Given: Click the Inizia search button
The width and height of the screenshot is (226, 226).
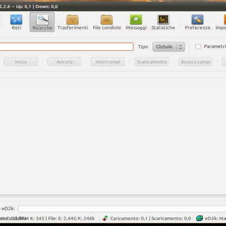Looking at the screenshot, I should coord(21,62).
